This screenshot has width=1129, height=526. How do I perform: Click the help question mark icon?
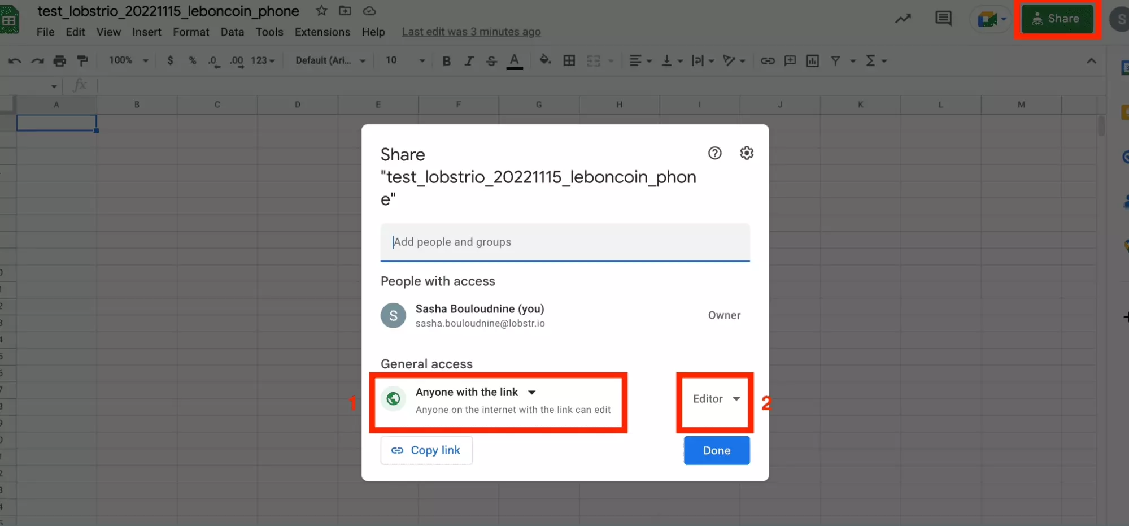point(714,153)
